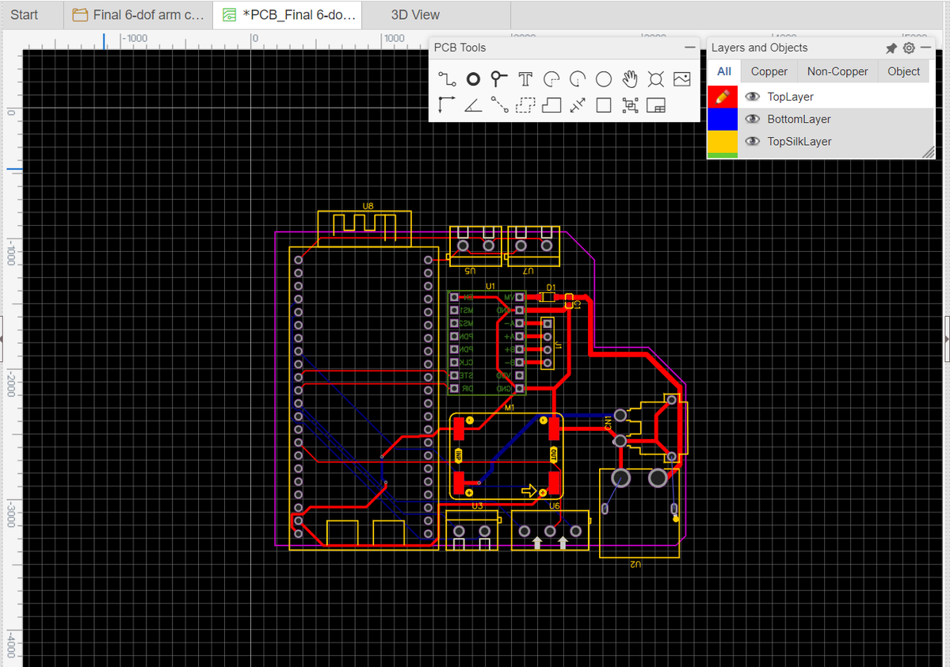
Task: Click the yellow arrow symbol on M1 module
Action: pos(529,490)
